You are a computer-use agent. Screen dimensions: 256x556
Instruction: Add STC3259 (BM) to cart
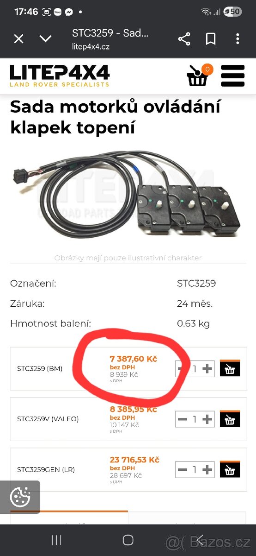pyautogui.click(x=230, y=369)
